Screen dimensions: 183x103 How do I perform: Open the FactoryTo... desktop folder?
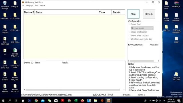15,4
